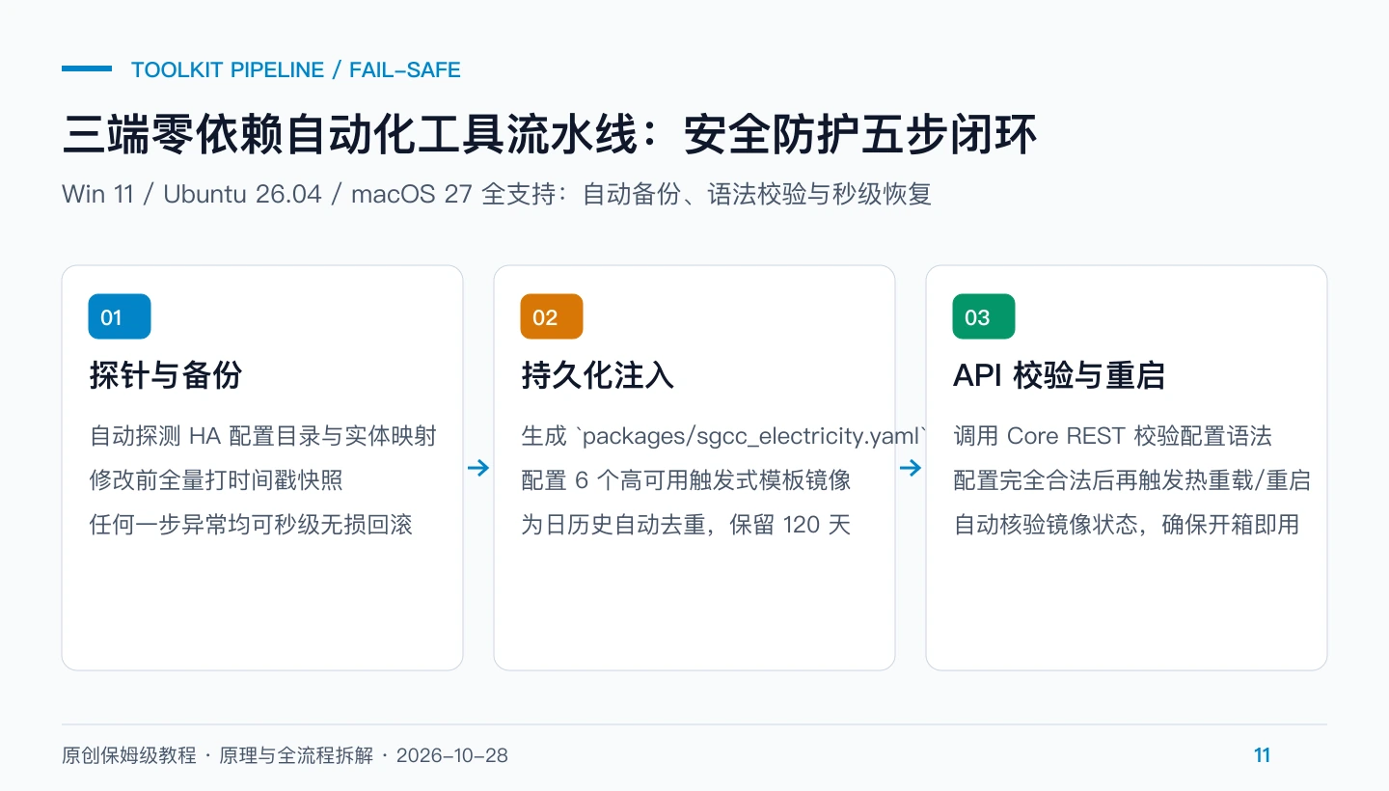1389x791 pixels.
Task: Click the line "配置 6 个高可用触发式模板镜像"
Action: [x=686, y=480]
